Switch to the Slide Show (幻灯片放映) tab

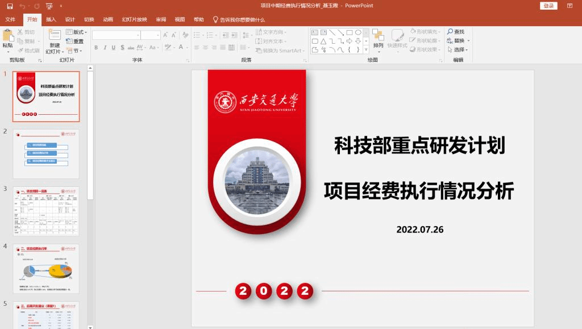(134, 19)
